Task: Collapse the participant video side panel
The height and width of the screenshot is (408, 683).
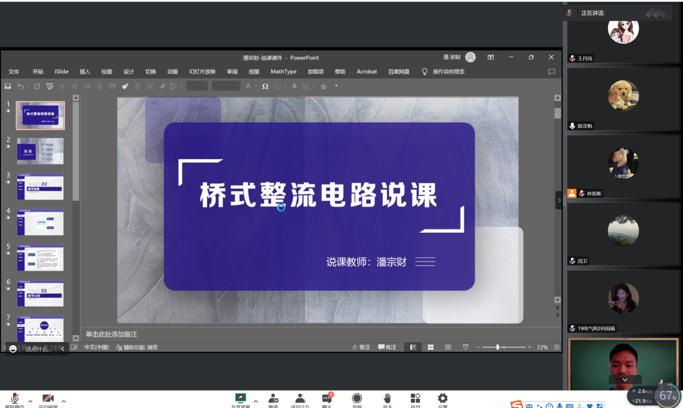Action: point(559,200)
